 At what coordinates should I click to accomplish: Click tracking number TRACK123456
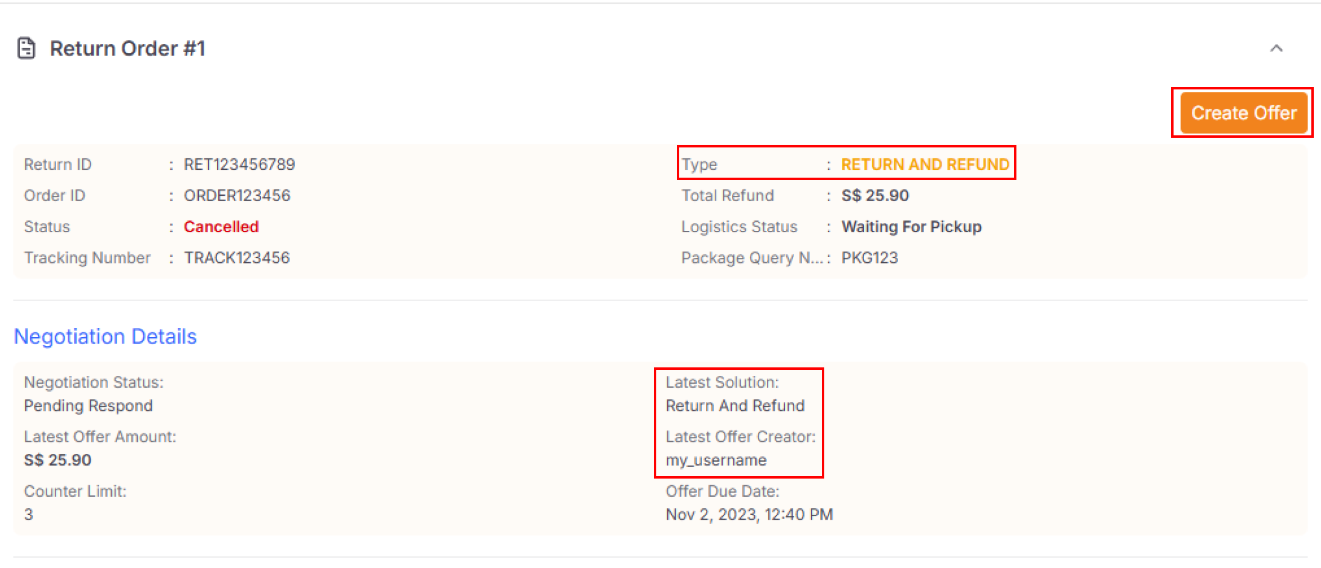pyautogui.click(x=237, y=257)
